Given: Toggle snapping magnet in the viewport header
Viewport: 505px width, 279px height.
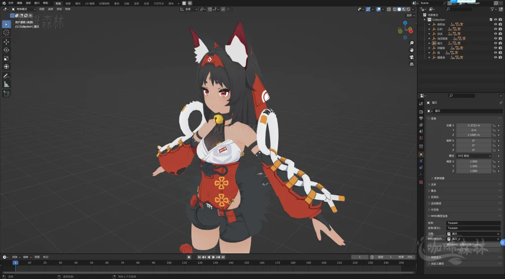Looking at the screenshot, I should click(x=209, y=9).
